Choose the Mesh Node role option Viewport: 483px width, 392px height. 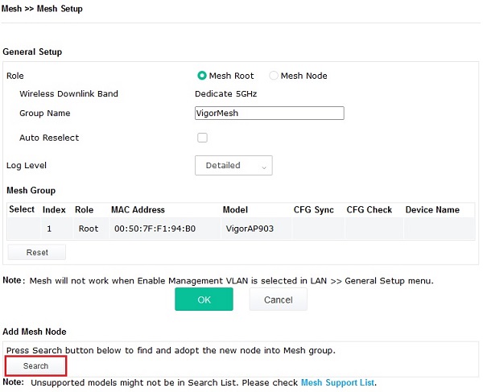274,76
